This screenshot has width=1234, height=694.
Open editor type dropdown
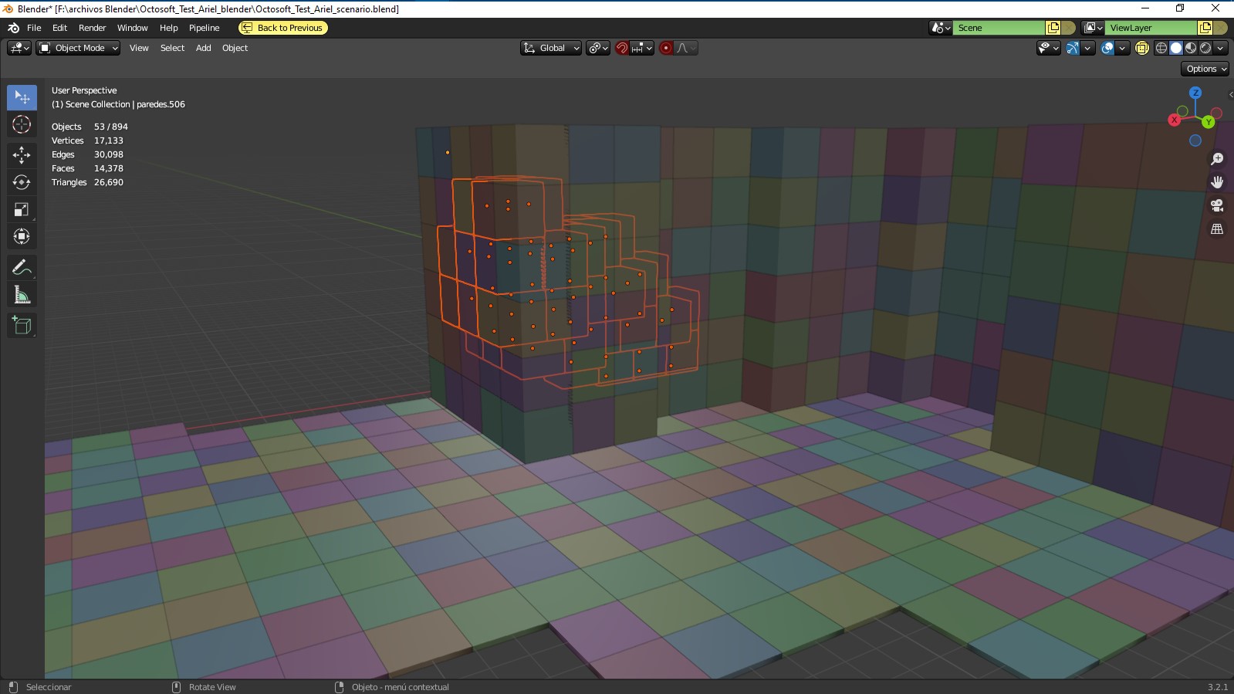coord(19,48)
